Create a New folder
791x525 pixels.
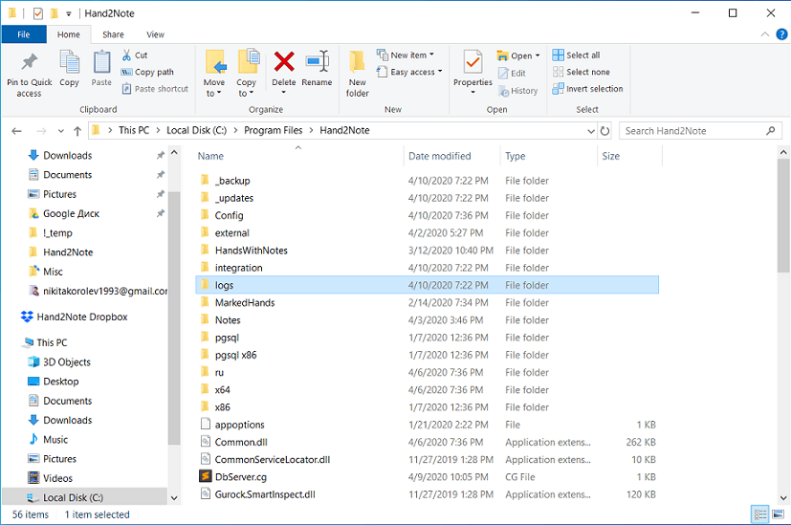point(357,74)
